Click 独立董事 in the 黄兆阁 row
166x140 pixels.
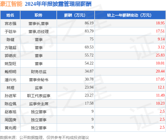click(x=38, y=128)
